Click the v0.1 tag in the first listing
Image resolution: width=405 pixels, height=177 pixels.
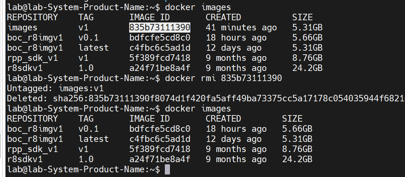point(88,38)
